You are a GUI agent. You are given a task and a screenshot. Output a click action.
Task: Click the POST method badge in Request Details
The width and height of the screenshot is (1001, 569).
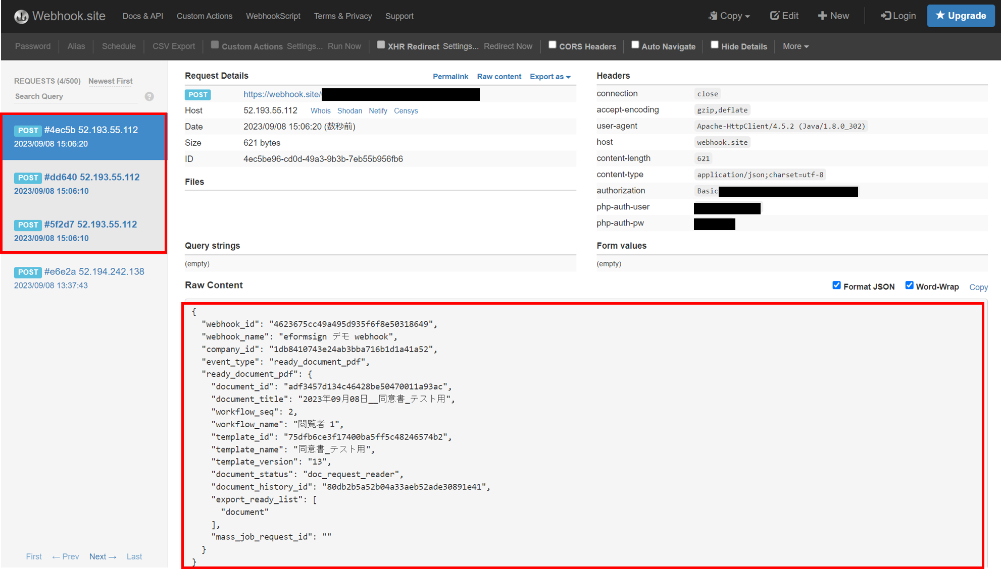[198, 94]
